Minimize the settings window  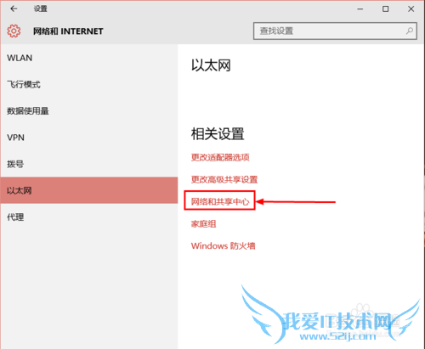click(360, 9)
